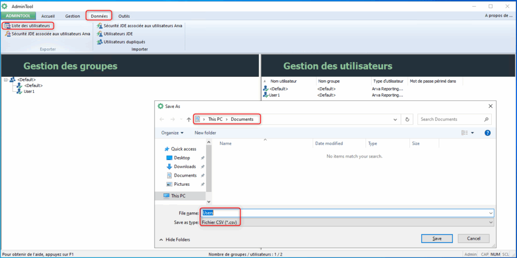
Task: Open the Save as type dropdown
Action: (x=490, y=222)
